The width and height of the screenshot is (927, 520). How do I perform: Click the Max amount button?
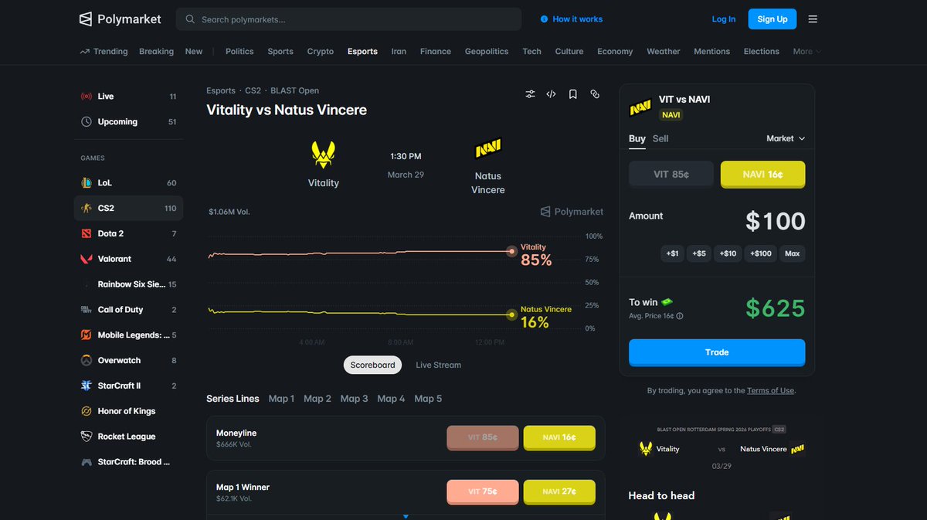(793, 253)
